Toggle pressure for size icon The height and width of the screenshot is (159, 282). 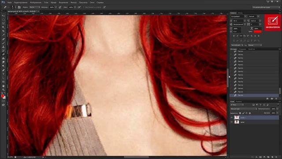pos(104,7)
